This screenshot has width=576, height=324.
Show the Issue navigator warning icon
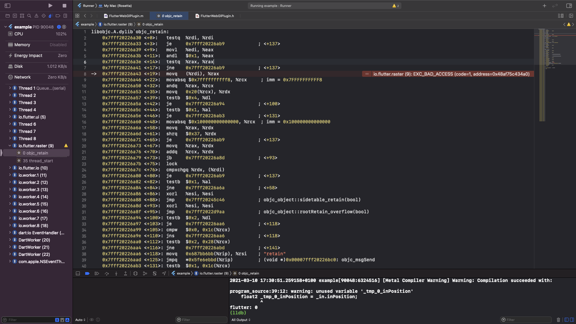(x=36, y=16)
